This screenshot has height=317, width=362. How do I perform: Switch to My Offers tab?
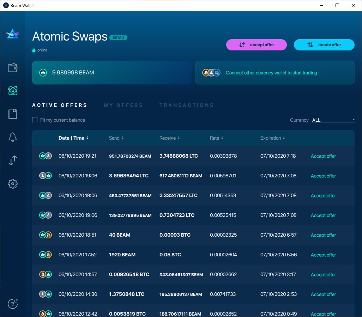click(x=123, y=105)
